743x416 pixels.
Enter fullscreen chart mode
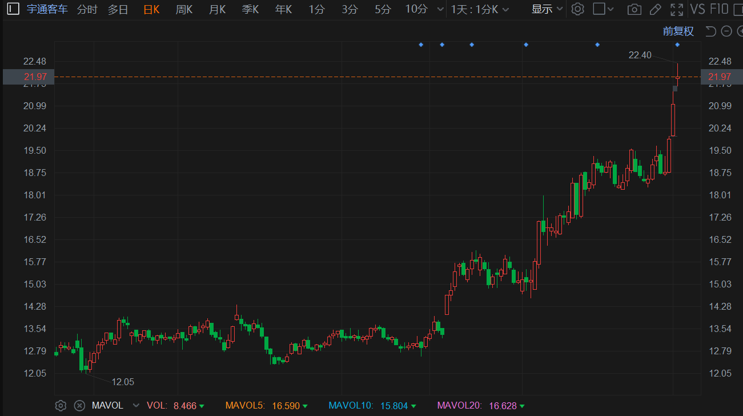point(677,9)
